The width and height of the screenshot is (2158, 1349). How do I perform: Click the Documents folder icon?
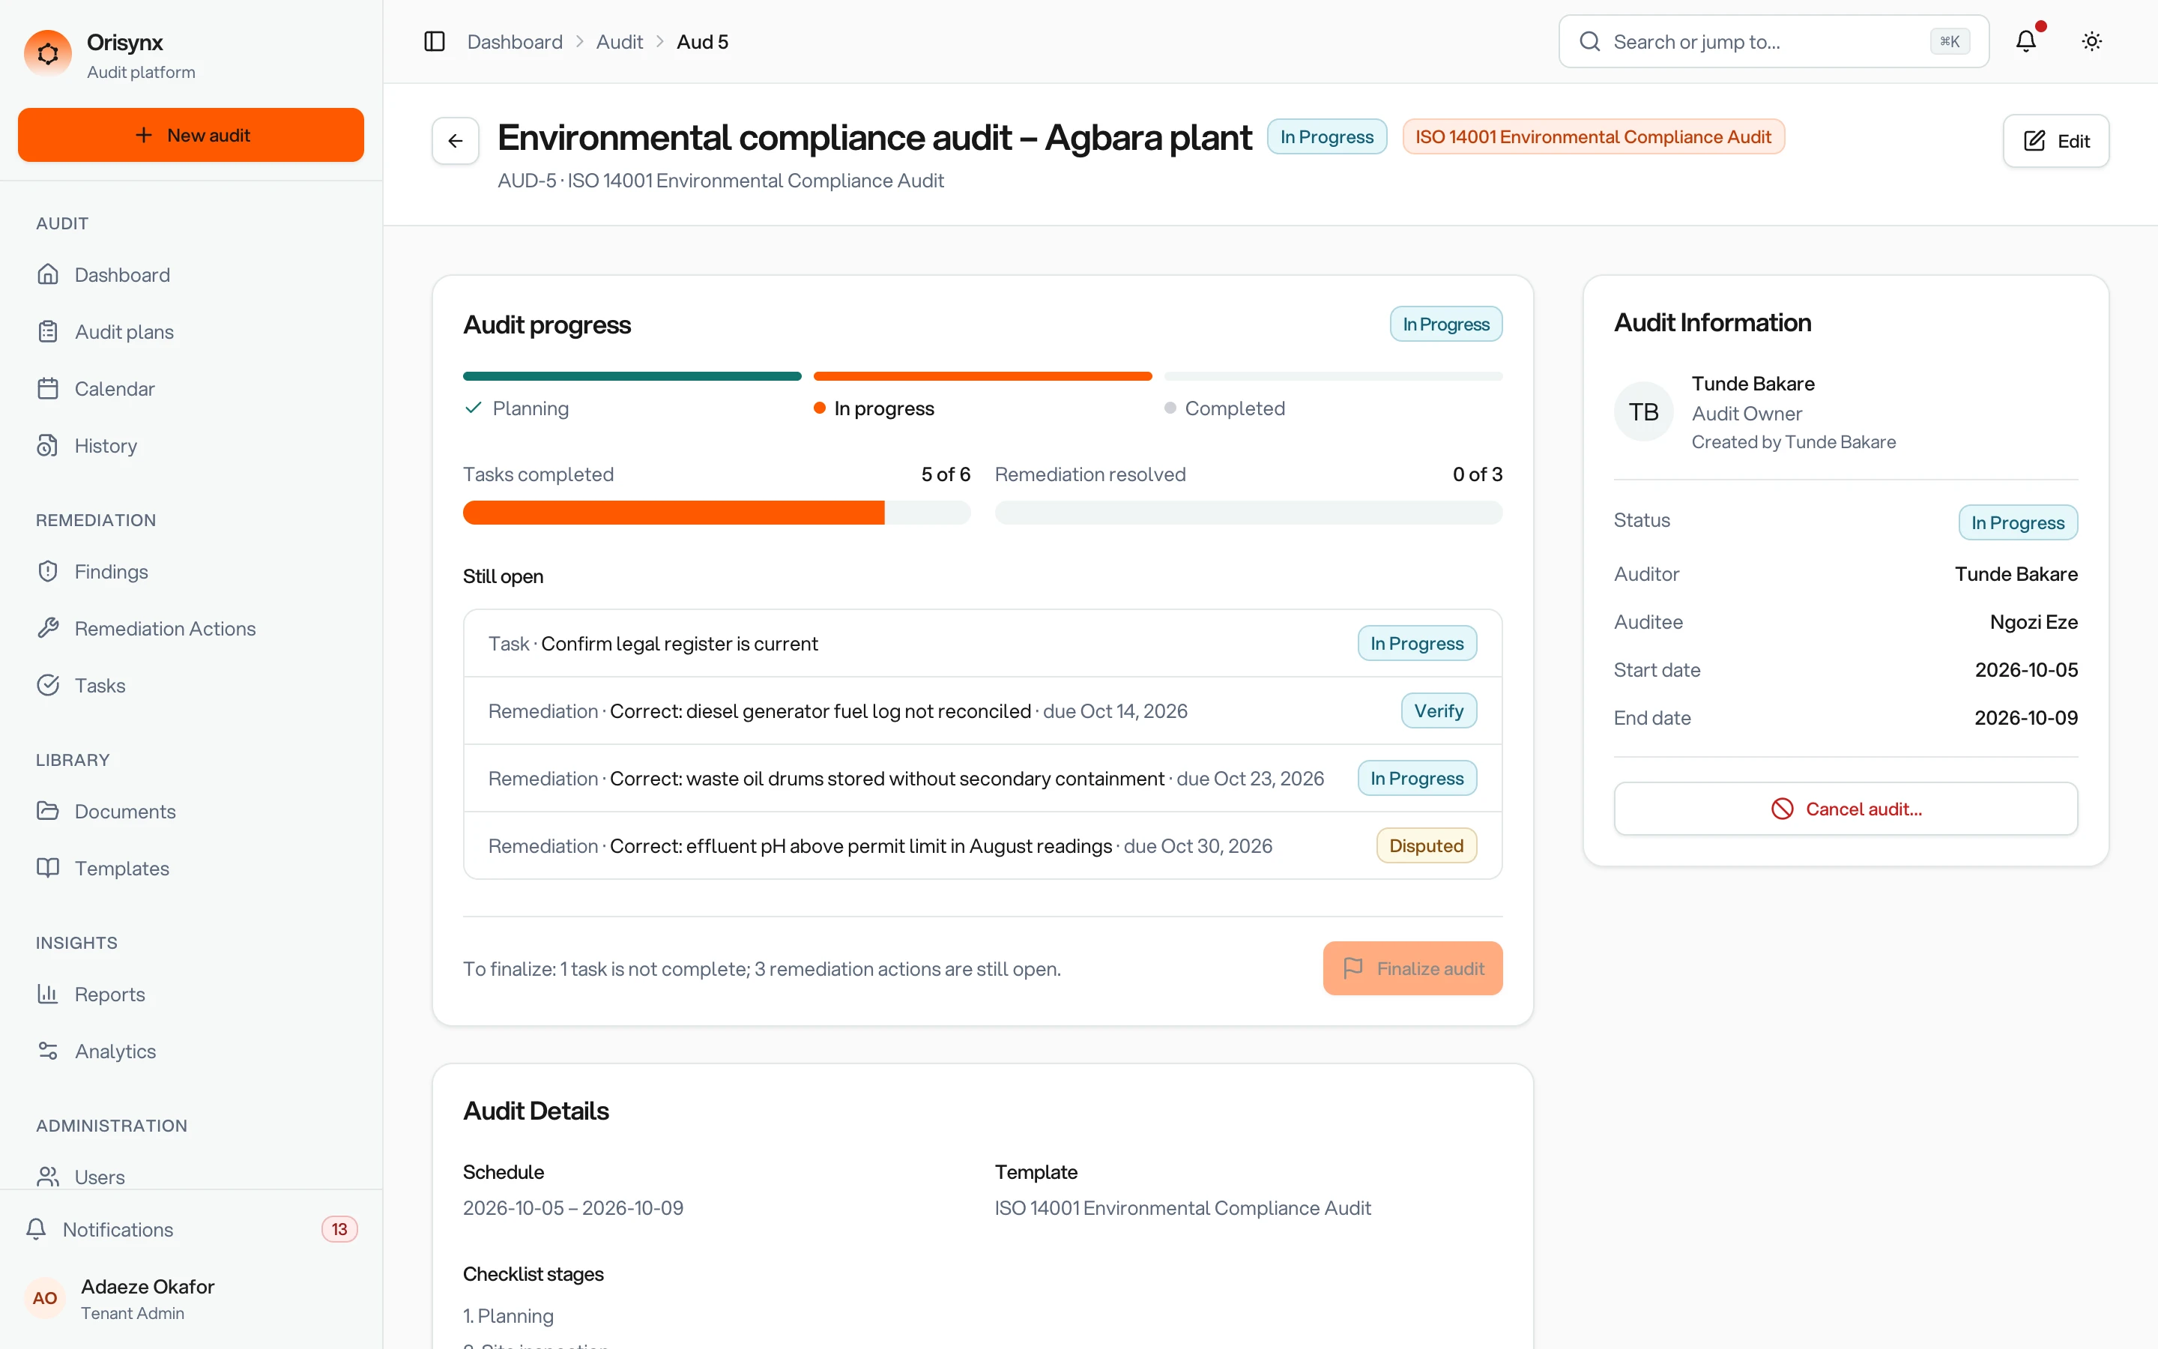point(48,812)
